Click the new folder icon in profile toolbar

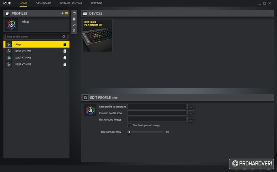click(x=74, y=13)
